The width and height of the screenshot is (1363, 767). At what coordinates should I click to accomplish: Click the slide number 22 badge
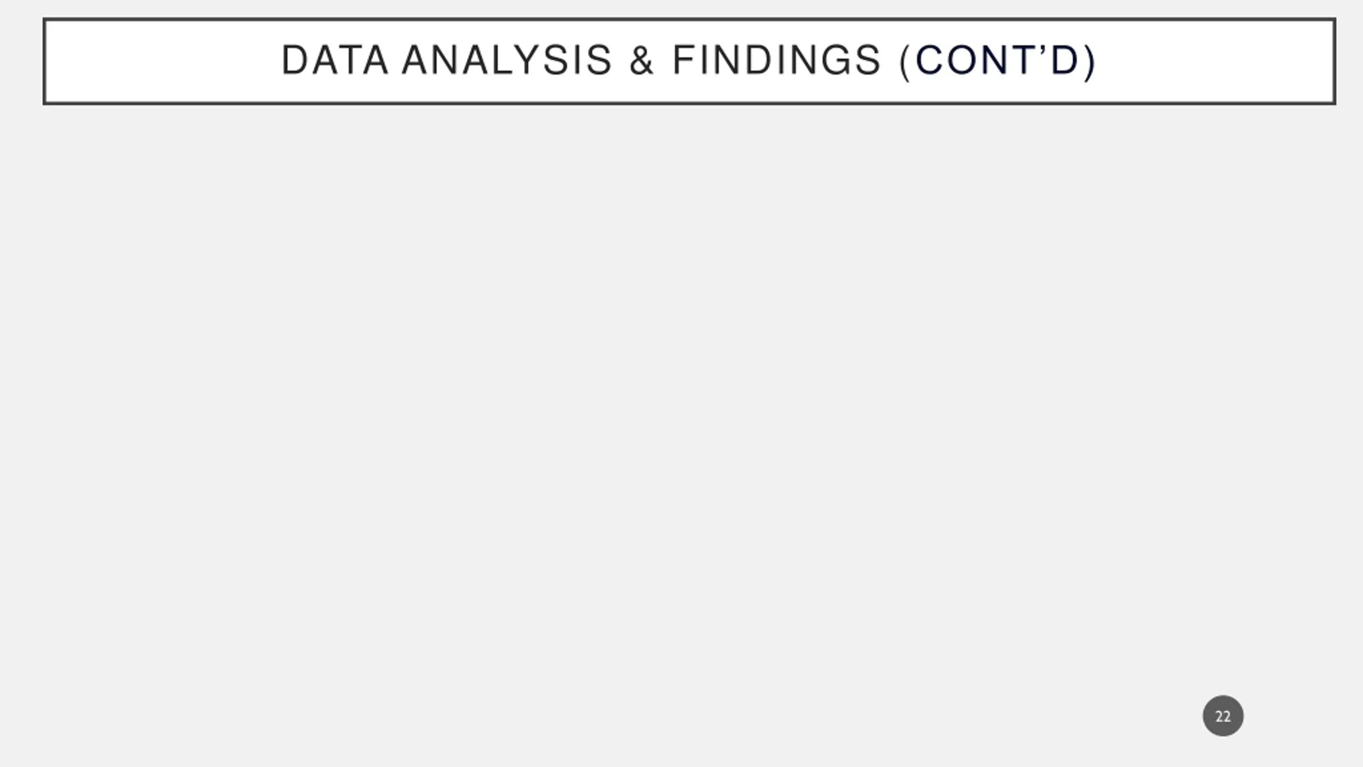tap(1223, 716)
